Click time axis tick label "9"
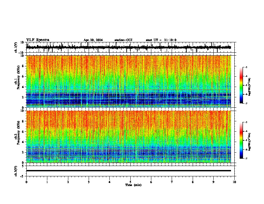Screen dimensions: 264x204 (213, 182)
